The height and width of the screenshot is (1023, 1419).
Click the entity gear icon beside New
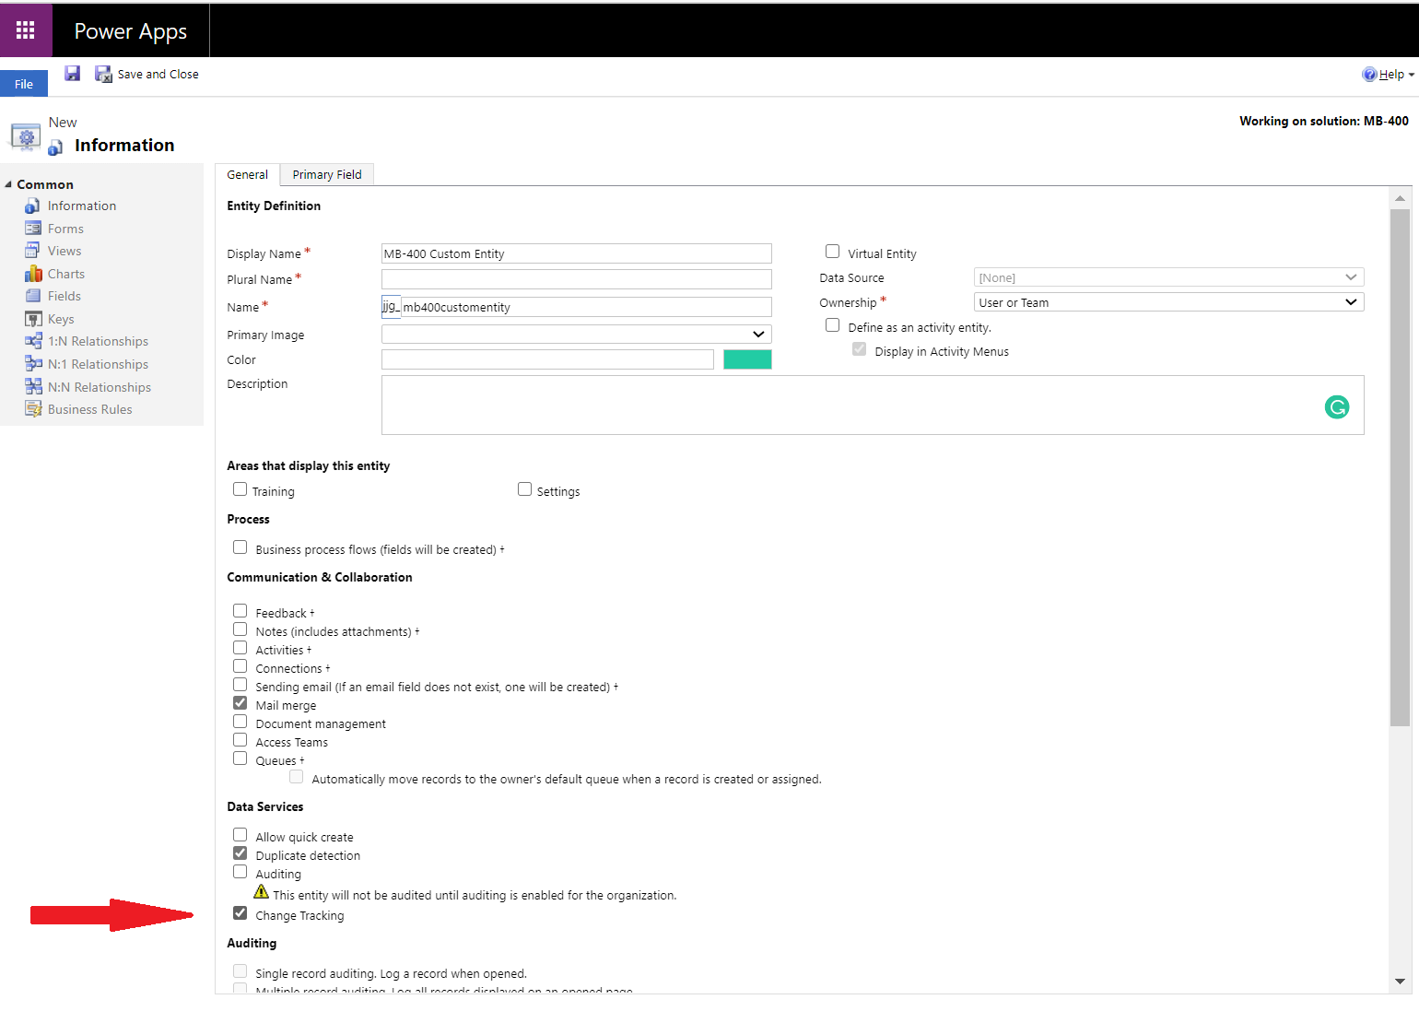pos(25,137)
